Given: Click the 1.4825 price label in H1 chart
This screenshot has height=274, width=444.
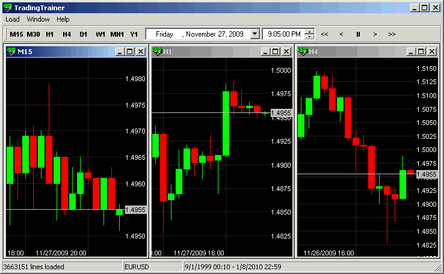Looking at the screenshot, I should point(281,236).
